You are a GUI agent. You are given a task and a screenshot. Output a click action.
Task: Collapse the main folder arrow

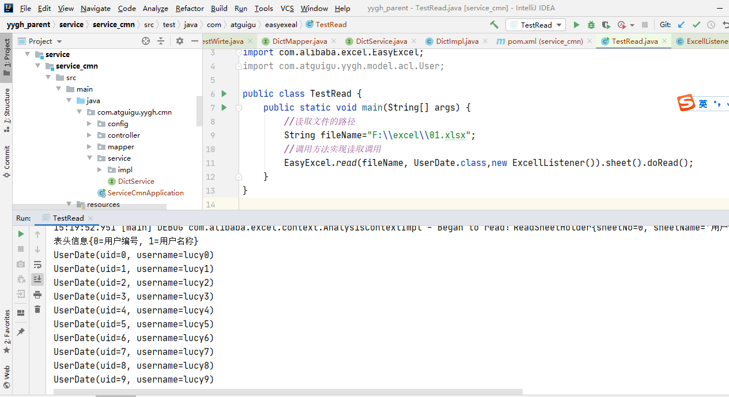click(x=58, y=89)
